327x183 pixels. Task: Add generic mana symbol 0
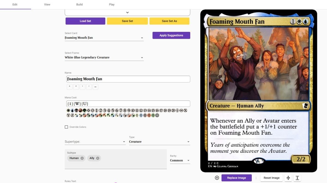pos(92,111)
